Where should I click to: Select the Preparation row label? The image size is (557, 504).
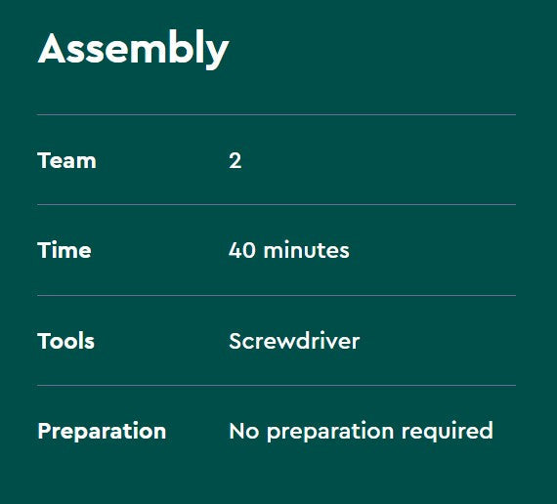tap(102, 432)
